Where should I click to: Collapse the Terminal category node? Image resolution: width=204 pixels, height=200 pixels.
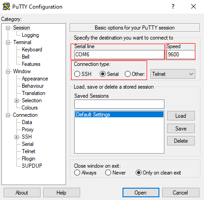(x=8, y=42)
